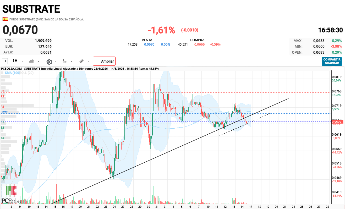The width and height of the screenshot is (345, 209).
Task: Click the Spanish flag icon
Action: 5,19
